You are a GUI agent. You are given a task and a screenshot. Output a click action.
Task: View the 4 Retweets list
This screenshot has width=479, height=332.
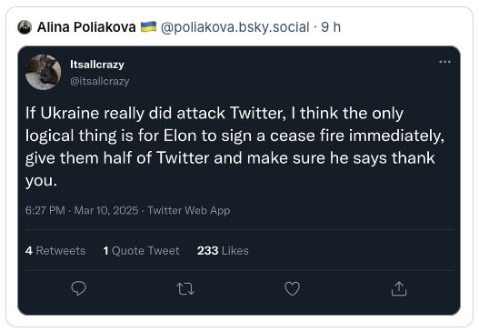point(55,251)
